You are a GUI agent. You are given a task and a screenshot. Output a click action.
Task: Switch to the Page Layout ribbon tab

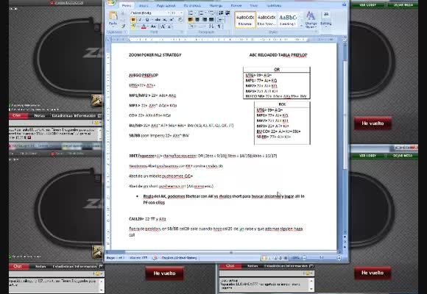pyautogui.click(x=166, y=5)
